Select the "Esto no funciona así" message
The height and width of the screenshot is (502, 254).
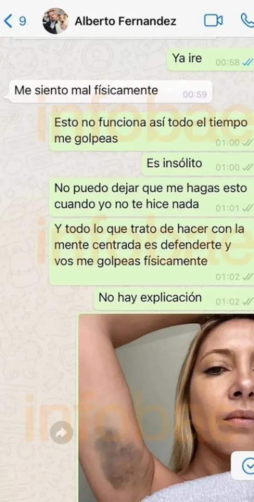152,131
